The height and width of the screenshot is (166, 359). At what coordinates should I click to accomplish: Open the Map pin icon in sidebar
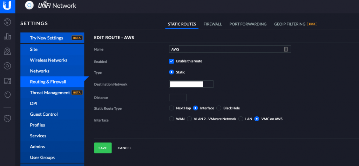click(x=7, y=51)
